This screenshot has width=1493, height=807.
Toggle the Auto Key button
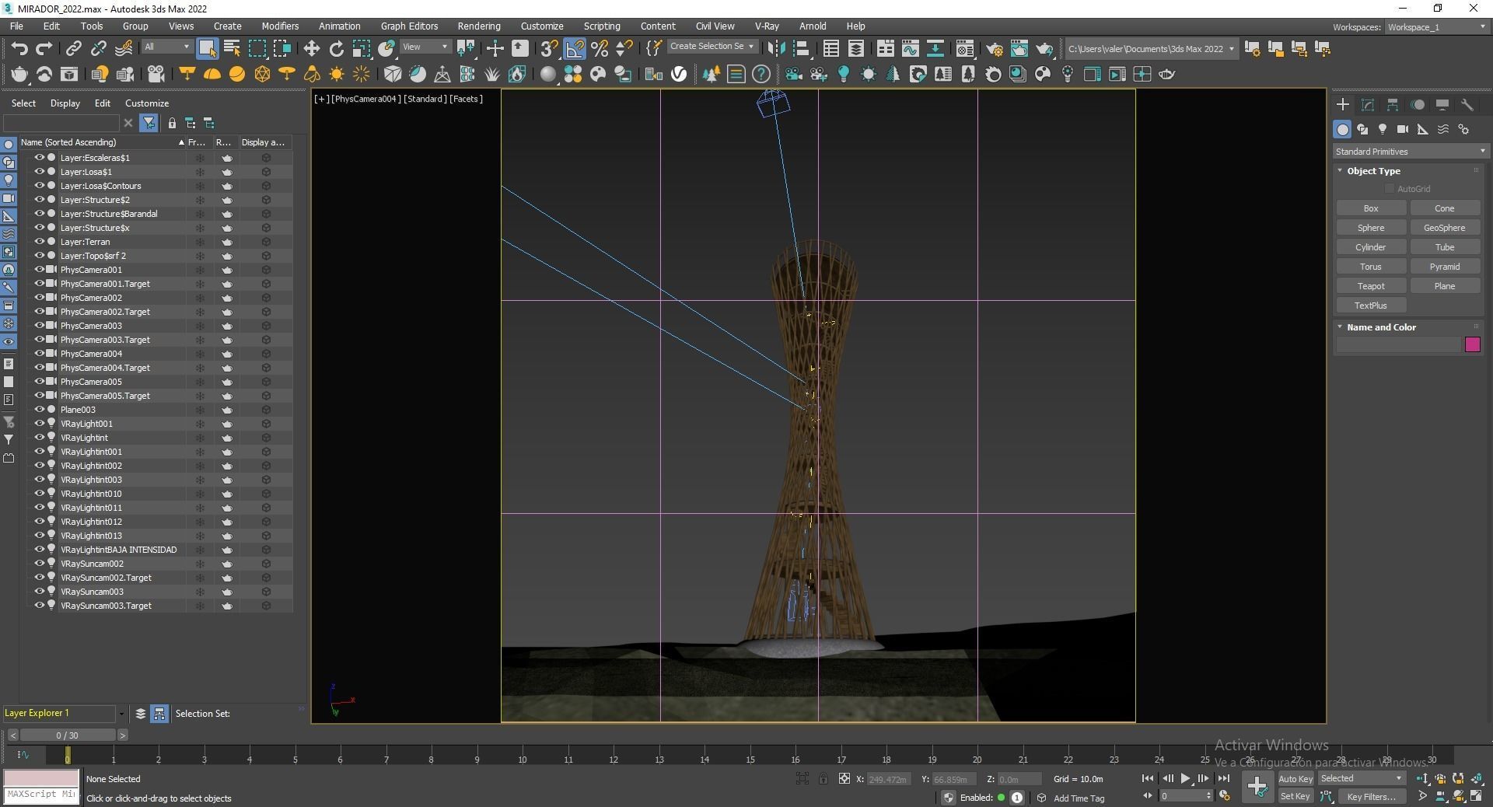[x=1295, y=779]
